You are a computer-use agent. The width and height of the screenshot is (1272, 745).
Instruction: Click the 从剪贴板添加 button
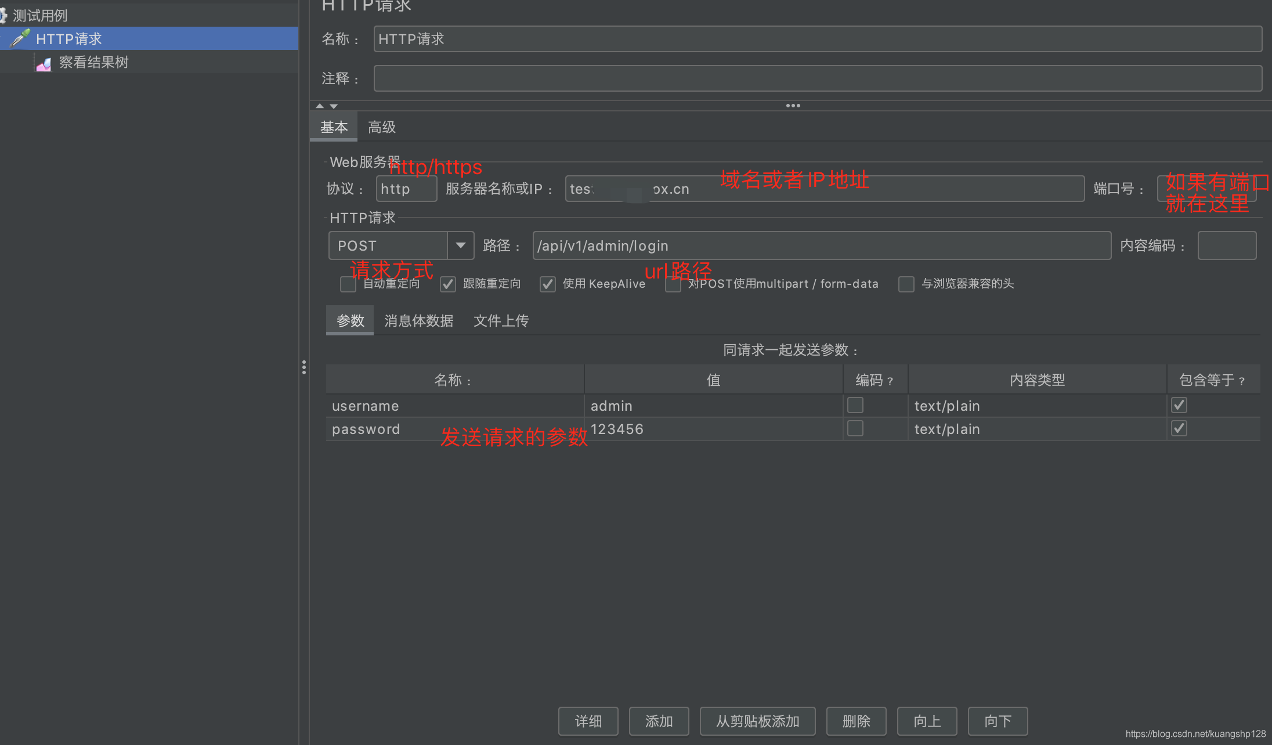tap(758, 721)
